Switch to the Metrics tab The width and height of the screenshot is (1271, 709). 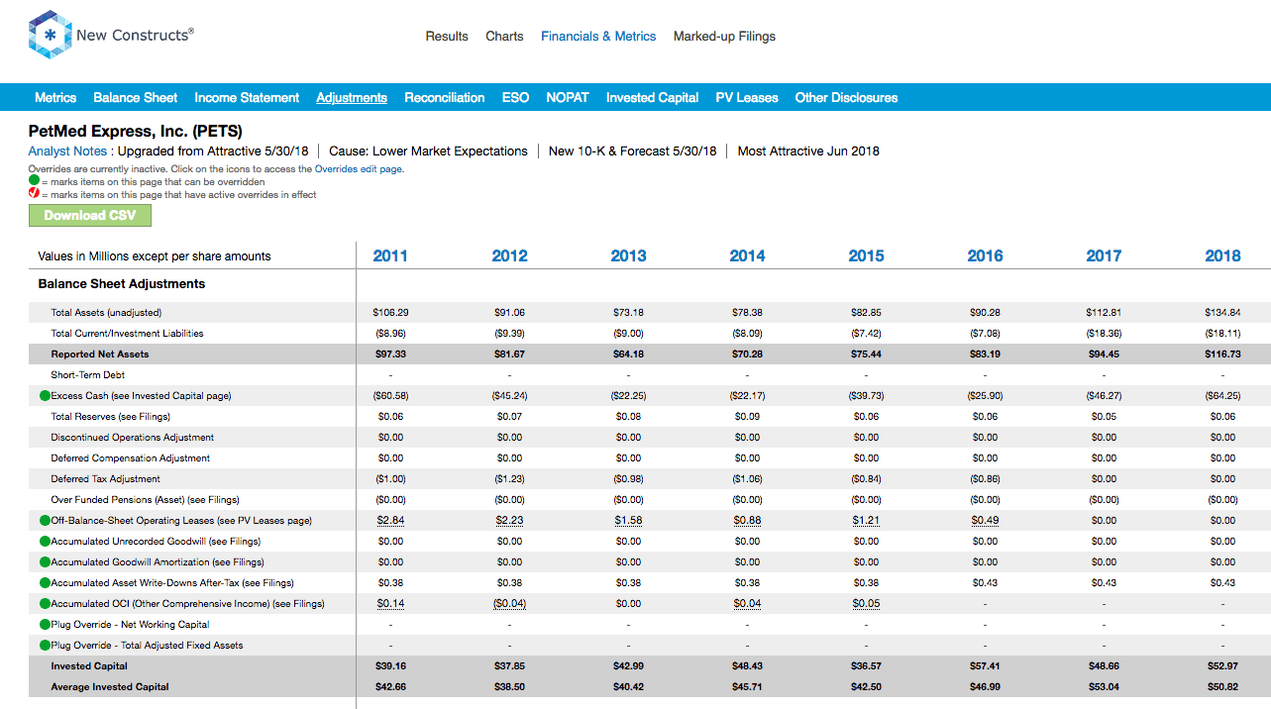(55, 97)
